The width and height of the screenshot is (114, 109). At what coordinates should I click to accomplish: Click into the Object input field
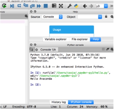coord(88,17)
